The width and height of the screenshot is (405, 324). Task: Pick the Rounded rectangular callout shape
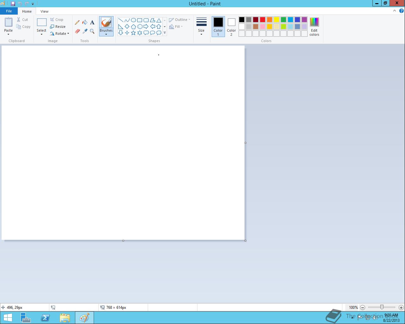[x=146, y=33]
